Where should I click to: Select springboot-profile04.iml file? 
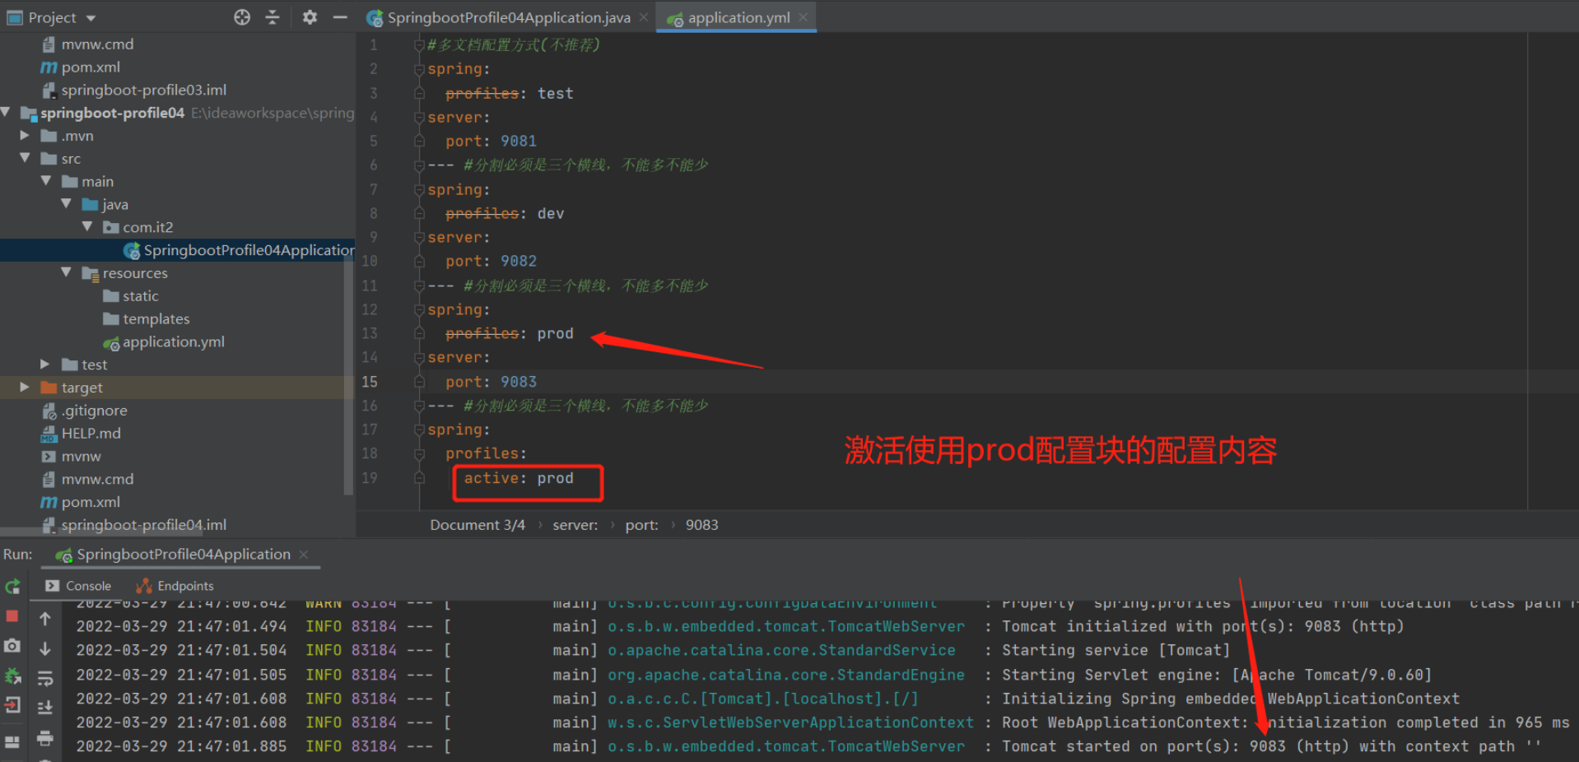tap(134, 524)
